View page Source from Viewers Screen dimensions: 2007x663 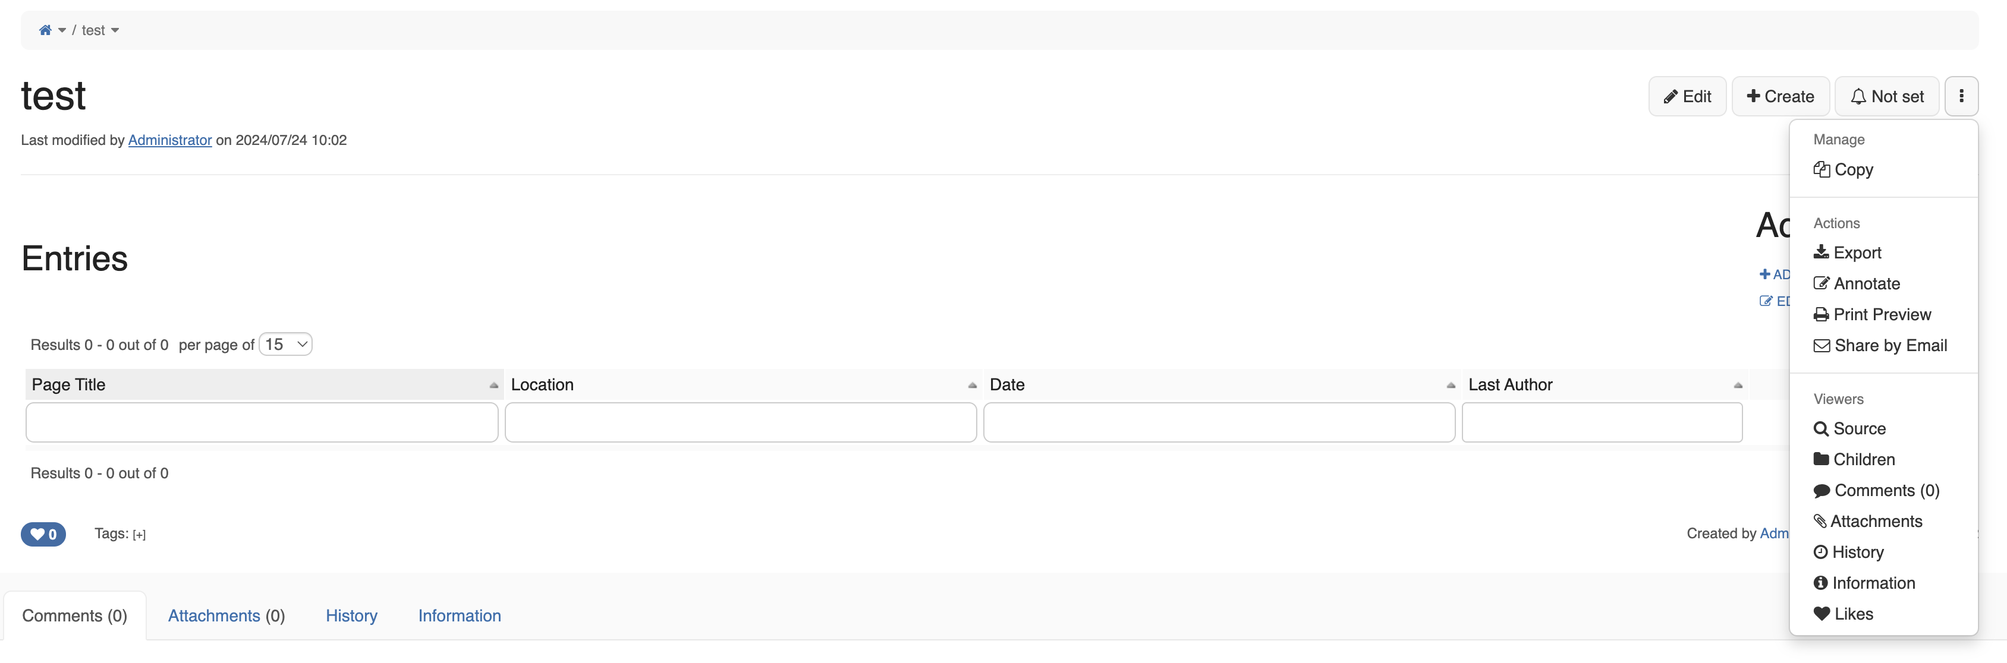(1849, 429)
